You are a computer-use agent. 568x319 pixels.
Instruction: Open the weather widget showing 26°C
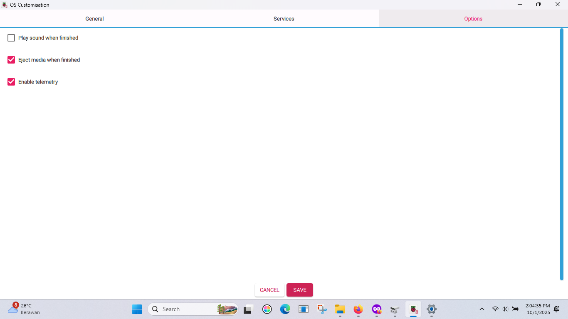(24, 309)
